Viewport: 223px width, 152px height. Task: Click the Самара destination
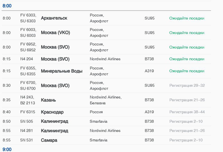tap(49, 140)
